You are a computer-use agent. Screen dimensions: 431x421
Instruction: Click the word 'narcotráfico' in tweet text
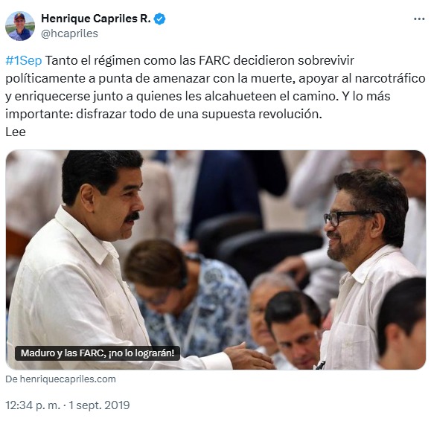[390, 79]
